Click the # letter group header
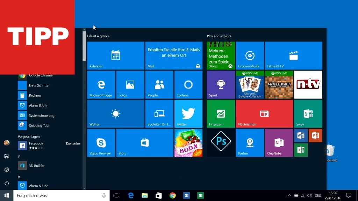The image size is (358, 201). click(x=19, y=157)
